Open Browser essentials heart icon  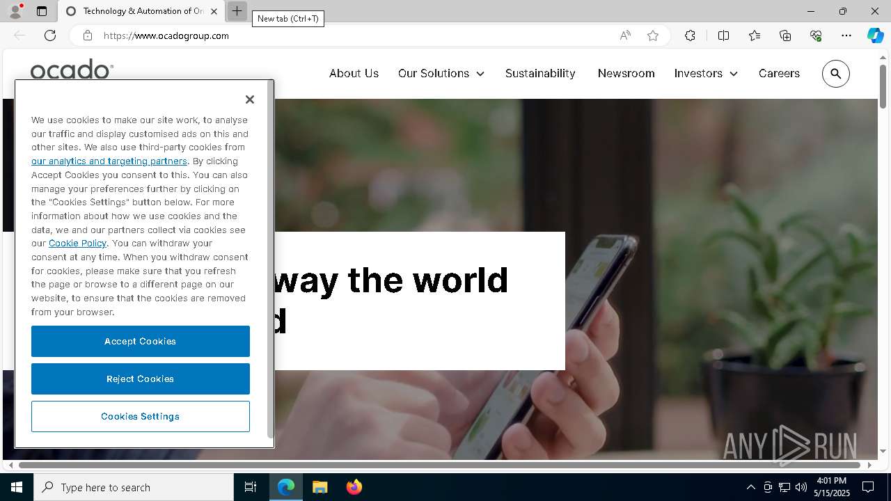[816, 35]
